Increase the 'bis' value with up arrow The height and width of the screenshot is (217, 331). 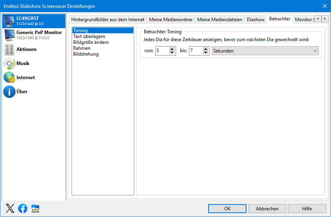pyautogui.click(x=206, y=49)
